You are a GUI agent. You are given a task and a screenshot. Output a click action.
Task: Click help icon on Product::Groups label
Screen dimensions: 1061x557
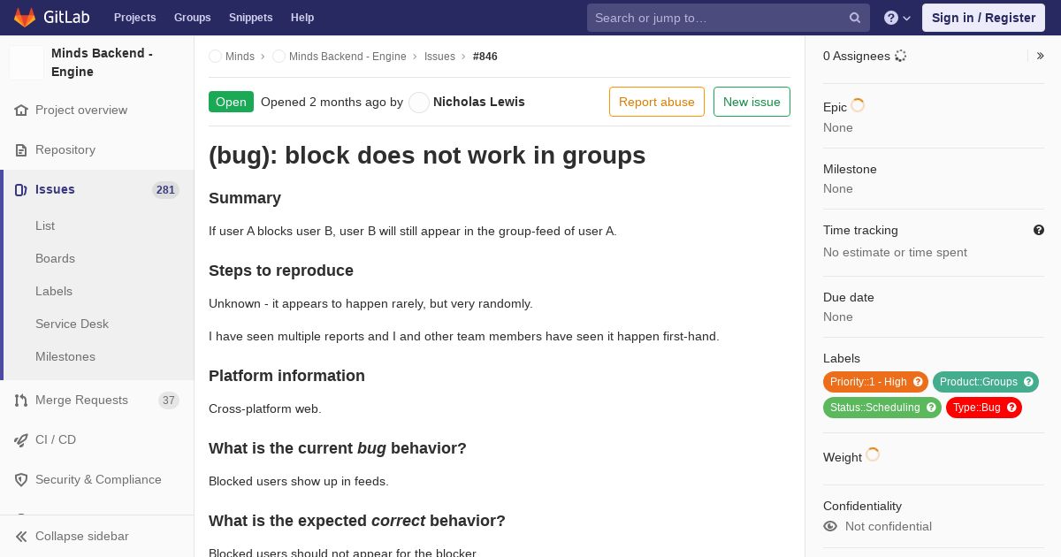click(1028, 382)
